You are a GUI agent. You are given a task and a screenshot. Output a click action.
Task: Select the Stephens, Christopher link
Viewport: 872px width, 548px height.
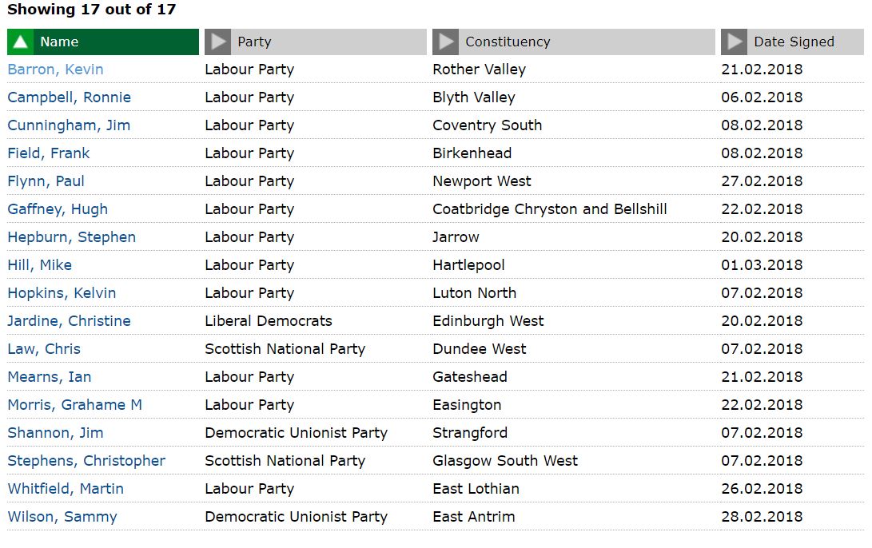(x=87, y=461)
